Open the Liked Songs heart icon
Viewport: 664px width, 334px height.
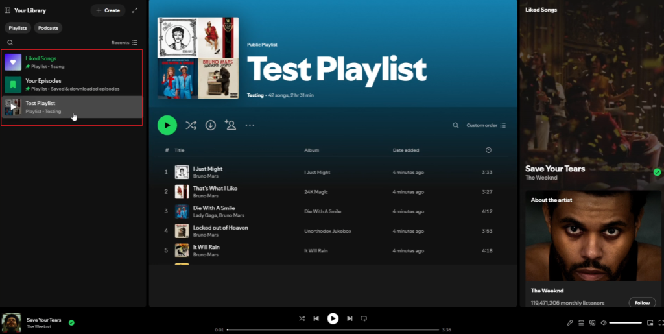(x=13, y=62)
